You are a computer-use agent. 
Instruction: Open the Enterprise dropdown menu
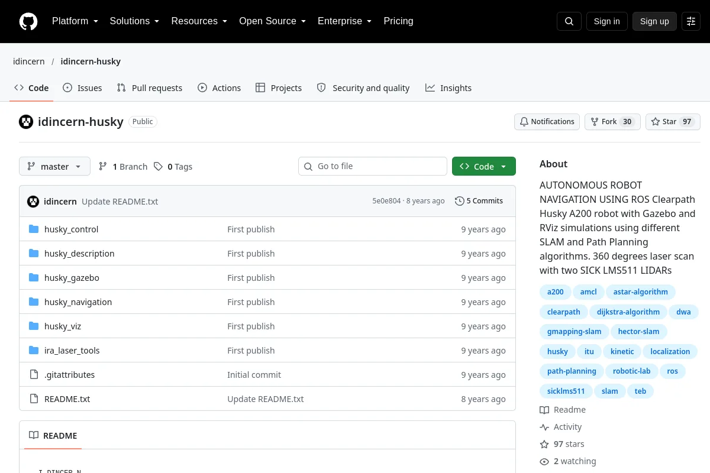(345, 21)
